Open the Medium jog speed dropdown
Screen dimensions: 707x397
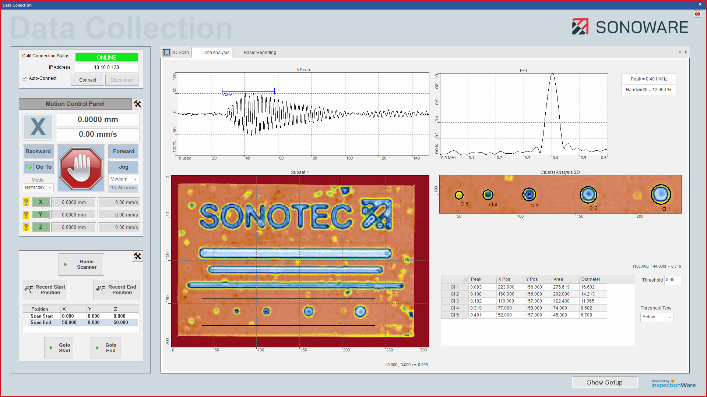[123, 179]
